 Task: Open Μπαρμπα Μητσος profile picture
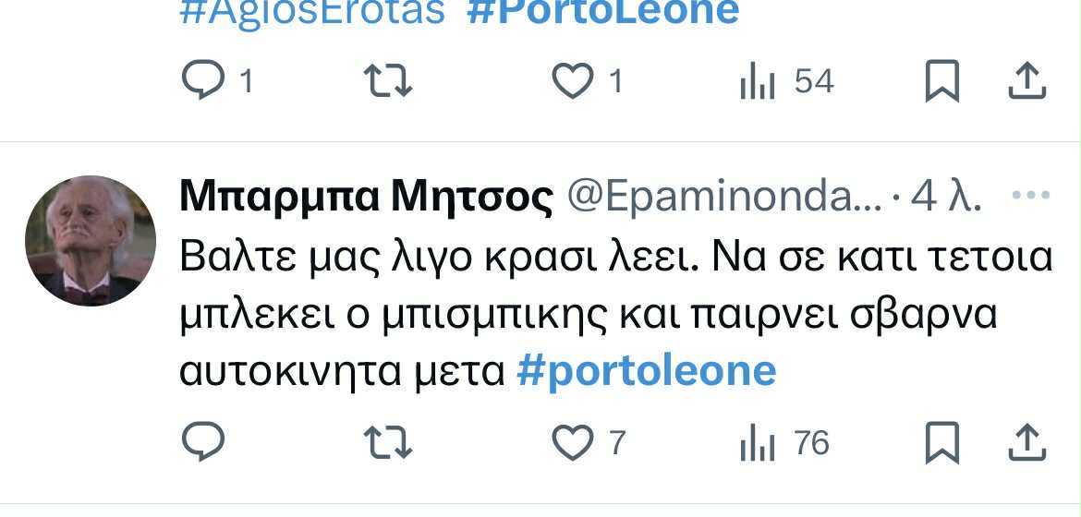pos(91,241)
